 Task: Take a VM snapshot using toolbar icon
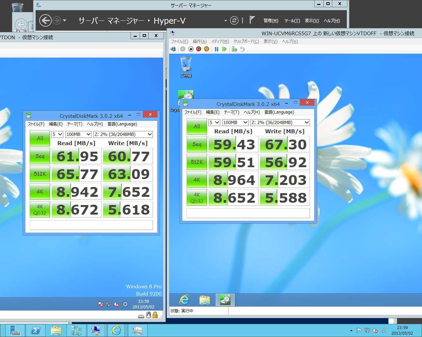234,49
